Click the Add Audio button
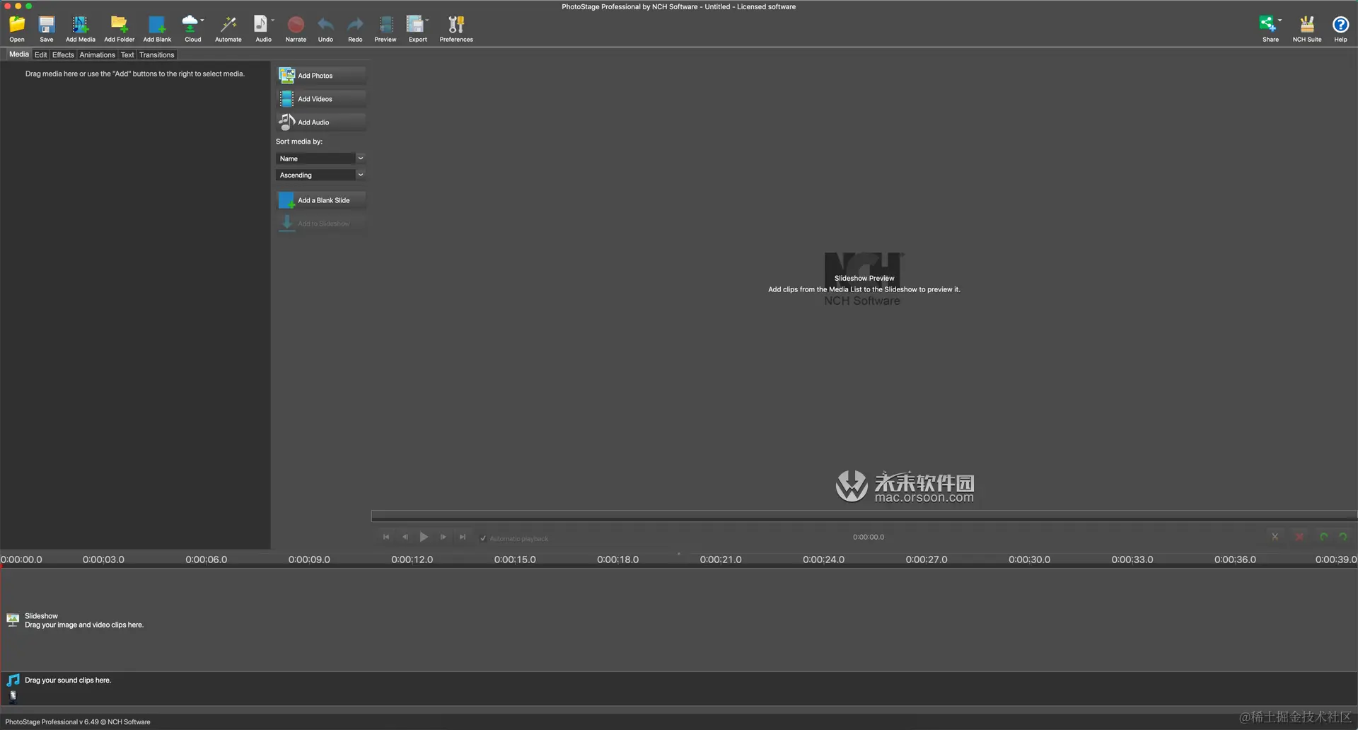This screenshot has height=730, width=1358. pos(321,122)
